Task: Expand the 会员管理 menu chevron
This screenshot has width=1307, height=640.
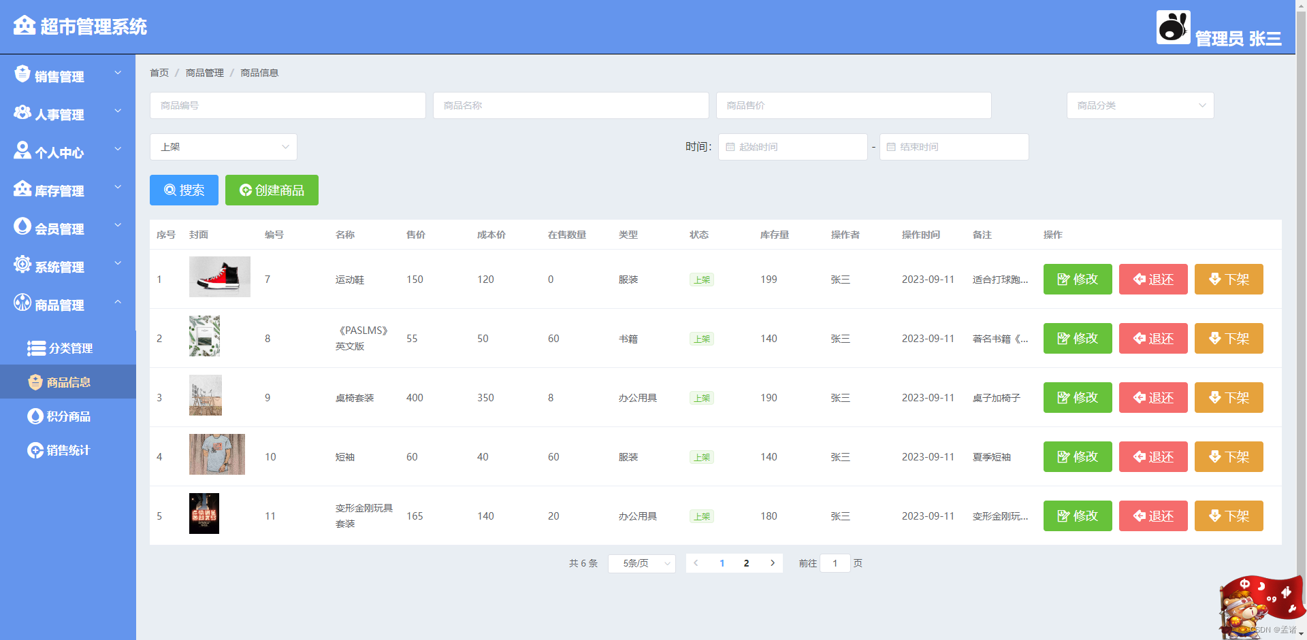Action: point(118,225)
